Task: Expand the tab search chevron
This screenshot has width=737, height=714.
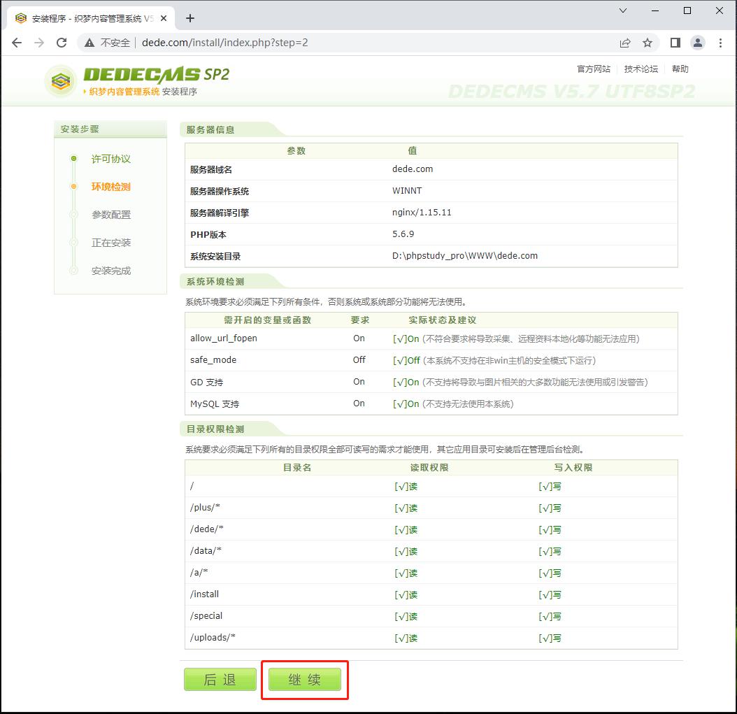Action: click(623, 10)
